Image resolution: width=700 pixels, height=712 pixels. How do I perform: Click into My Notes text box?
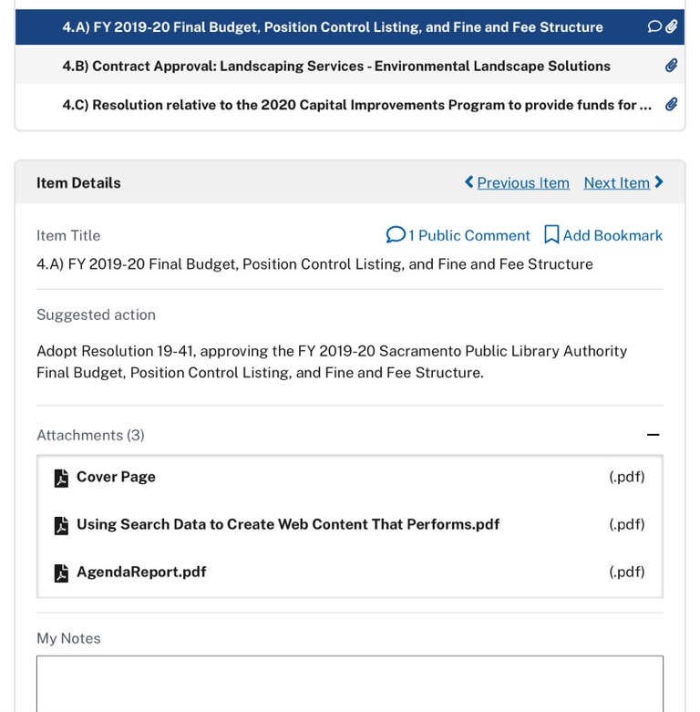tap(350, 684)
